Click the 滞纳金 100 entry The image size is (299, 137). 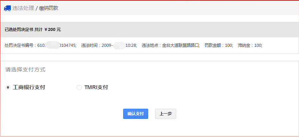point(250,45)
